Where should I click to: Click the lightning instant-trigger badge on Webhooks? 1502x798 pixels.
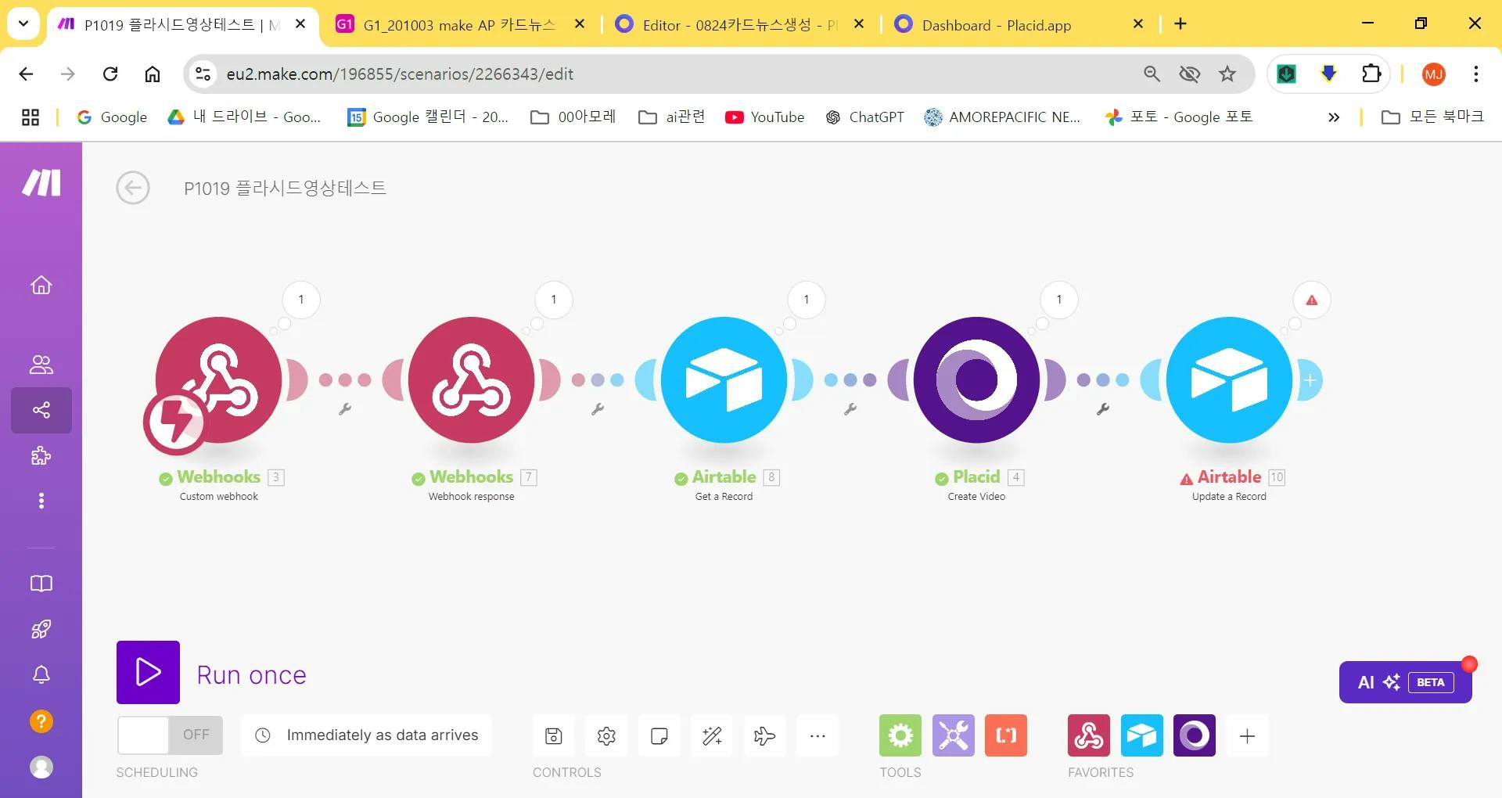pos(175,422)
